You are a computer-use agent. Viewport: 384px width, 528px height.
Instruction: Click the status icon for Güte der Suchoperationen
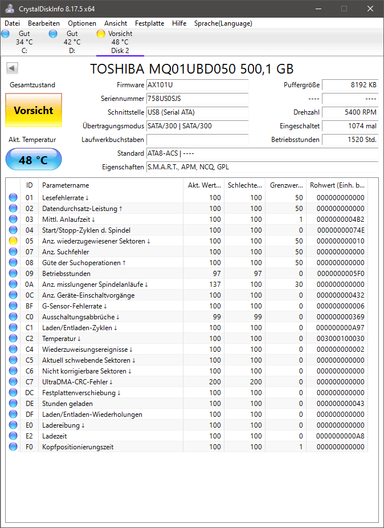click(x=13, y=263)
